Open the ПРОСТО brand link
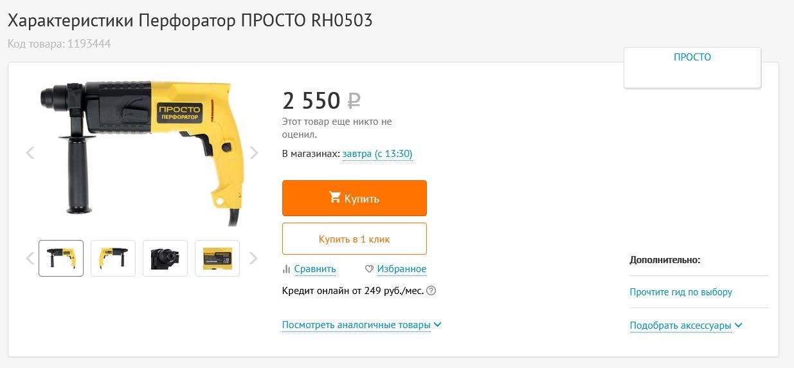The image size is (794, 368). coord(692,57)
